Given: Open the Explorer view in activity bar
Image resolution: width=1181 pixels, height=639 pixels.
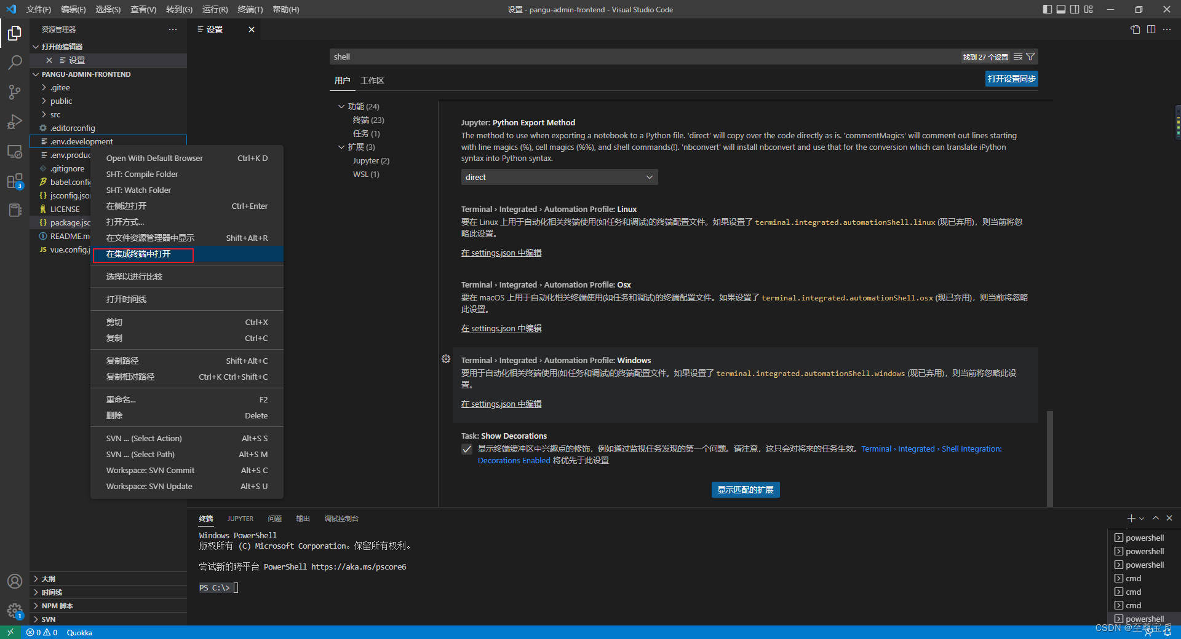Looking at the screenshot, I should click(15, 33).
